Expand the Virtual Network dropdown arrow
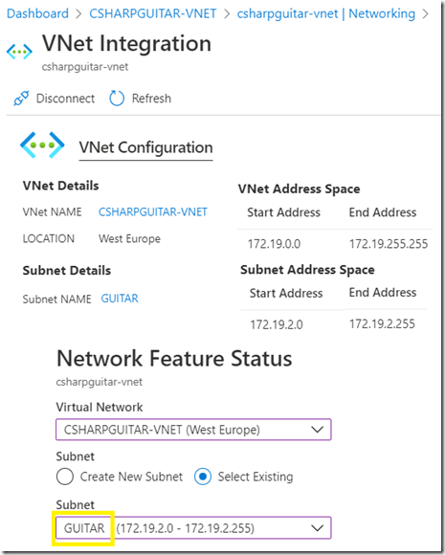This screenshot has height=555, width=445. [x=317, y=430]
